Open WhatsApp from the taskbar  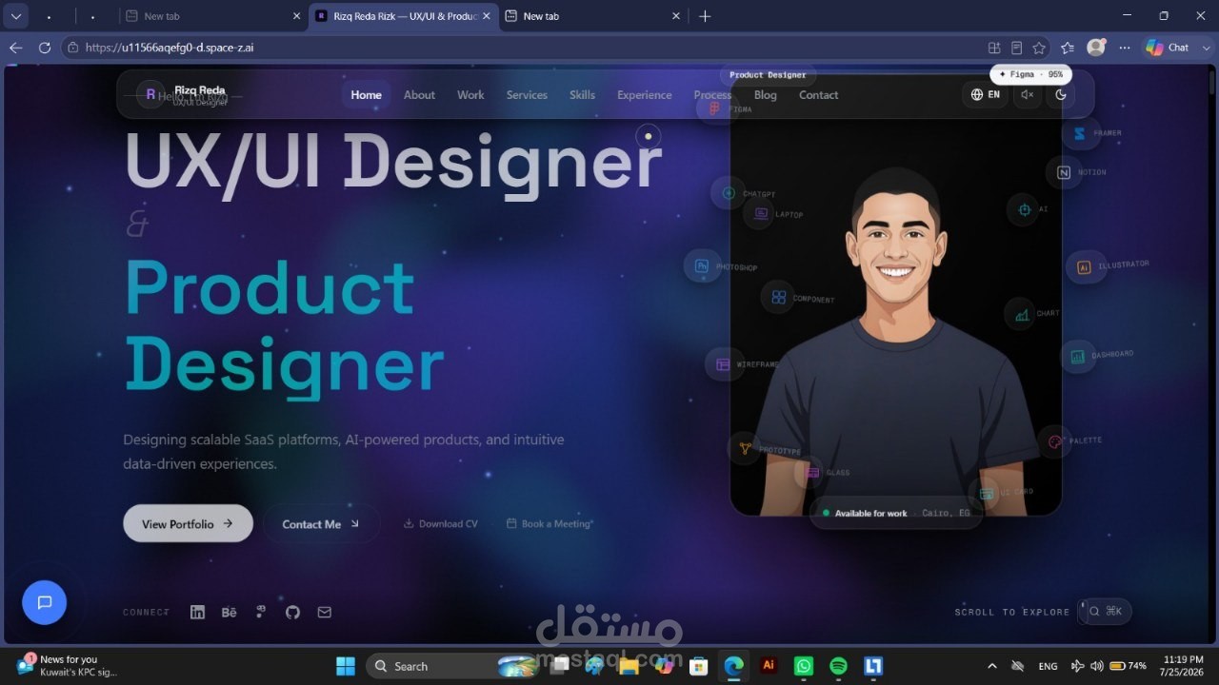click(803, 666)
